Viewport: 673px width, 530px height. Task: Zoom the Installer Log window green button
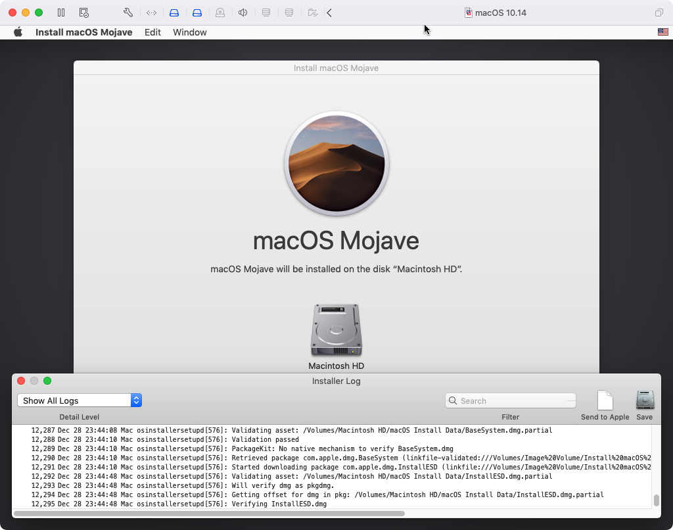tap(47, 381)
